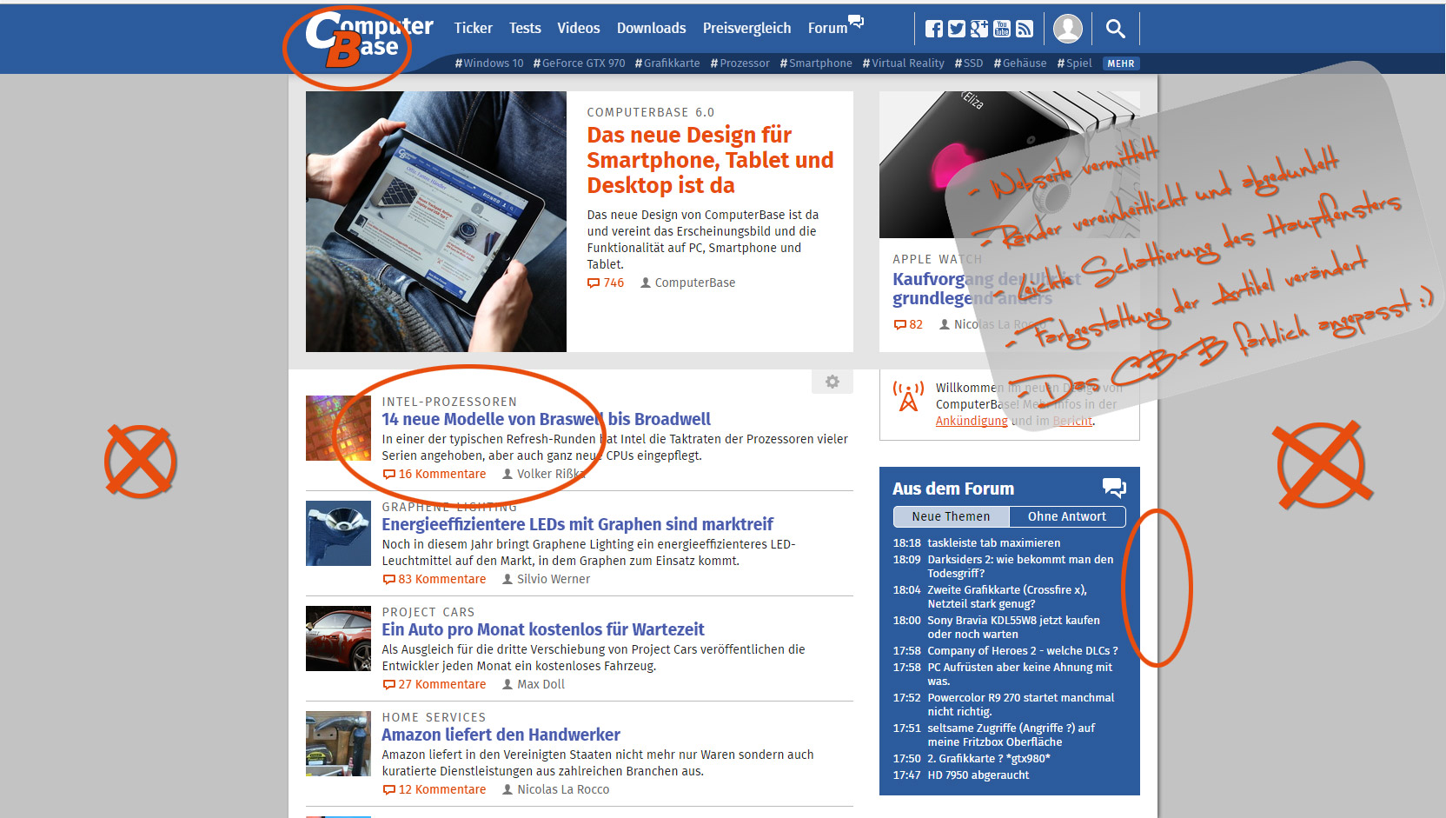
Task: Click comment icon before 12 Kommentare
Action: (x=389, y=790)
